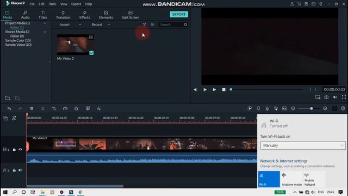348x196 pixels.
Task: Open the audio mixer icon
Action: (276, 108)
